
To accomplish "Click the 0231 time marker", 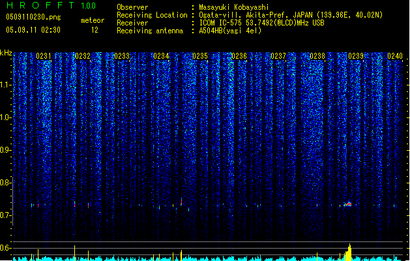I will click(44, 56).
